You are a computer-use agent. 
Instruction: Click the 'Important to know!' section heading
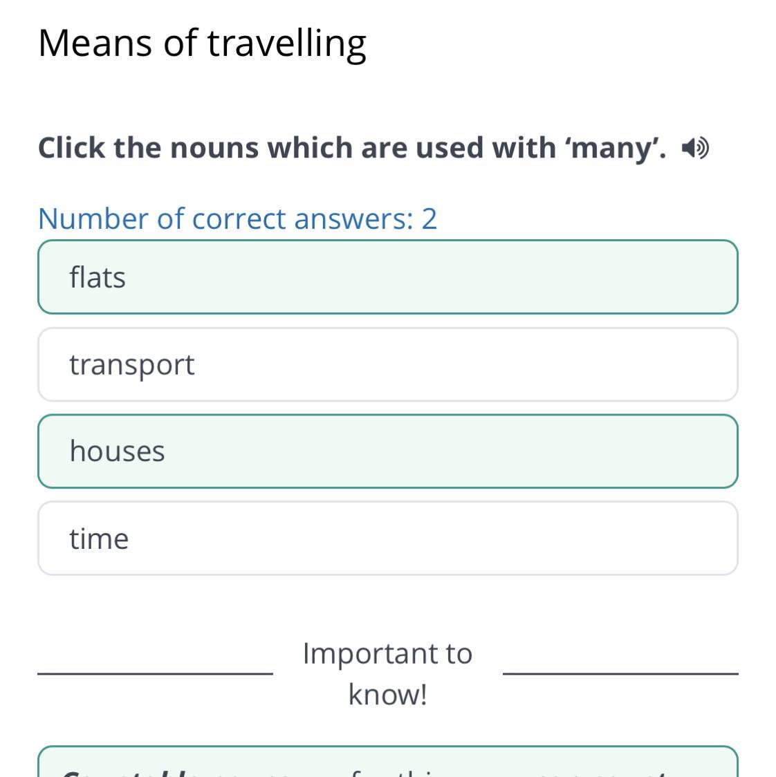388,673
